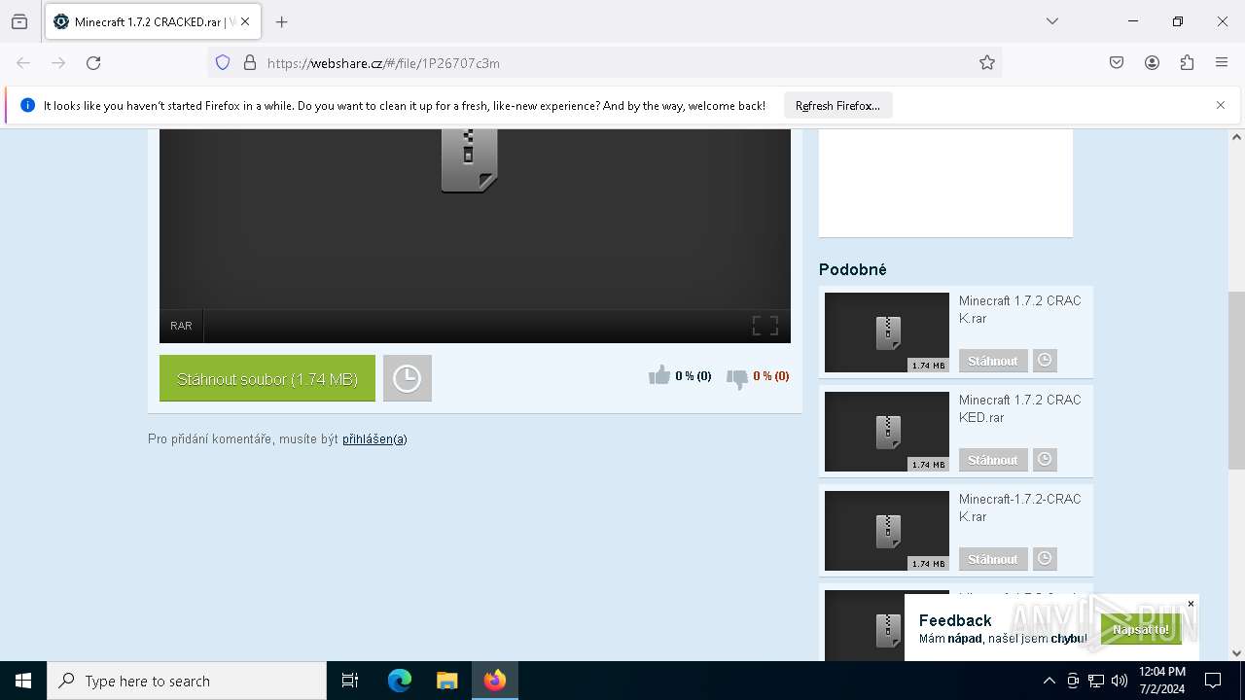
Task: Give a thumbs down rating
Action: [x=737, y=378]
